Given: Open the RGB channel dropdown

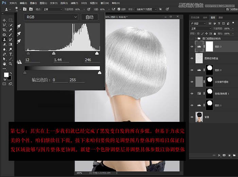Looking at the screenshot, I should pyautogui.click(x=51, y=17).
